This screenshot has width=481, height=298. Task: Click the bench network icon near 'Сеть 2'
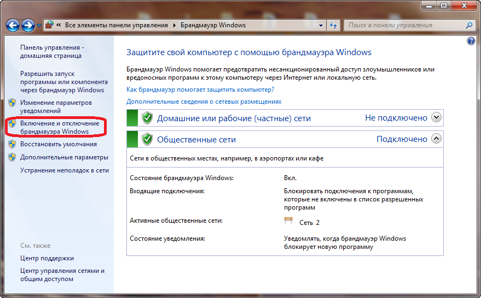click(288, 220)
